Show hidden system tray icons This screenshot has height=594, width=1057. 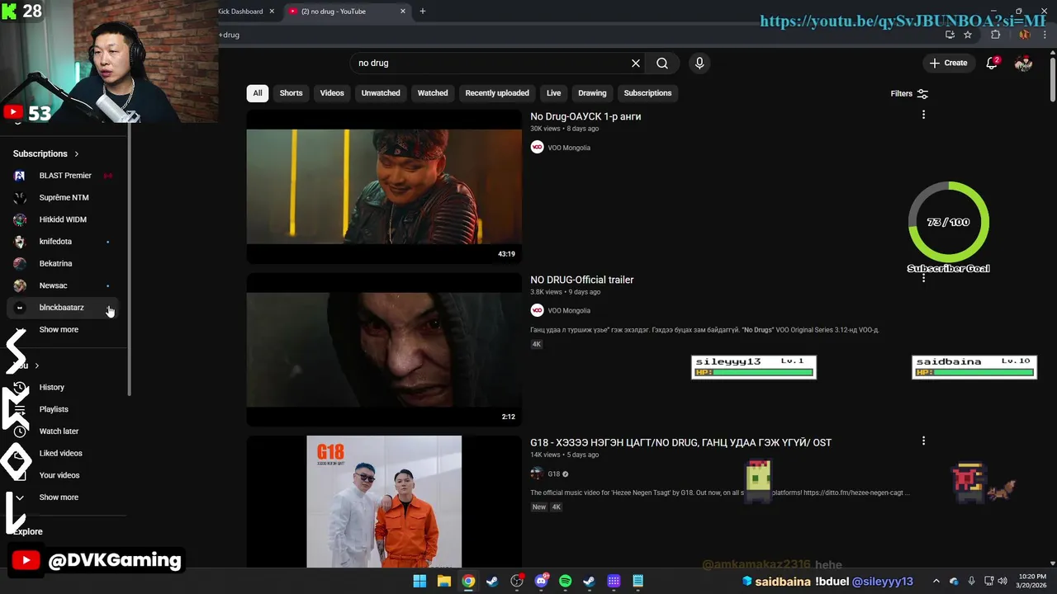coord(936,581)
